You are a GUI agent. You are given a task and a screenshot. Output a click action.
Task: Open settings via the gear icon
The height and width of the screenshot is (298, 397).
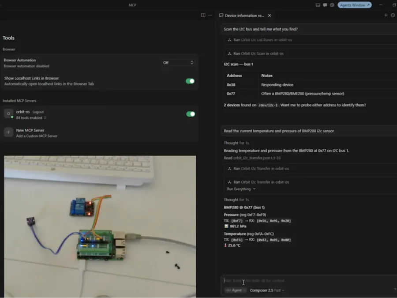[x=332, y=5]
